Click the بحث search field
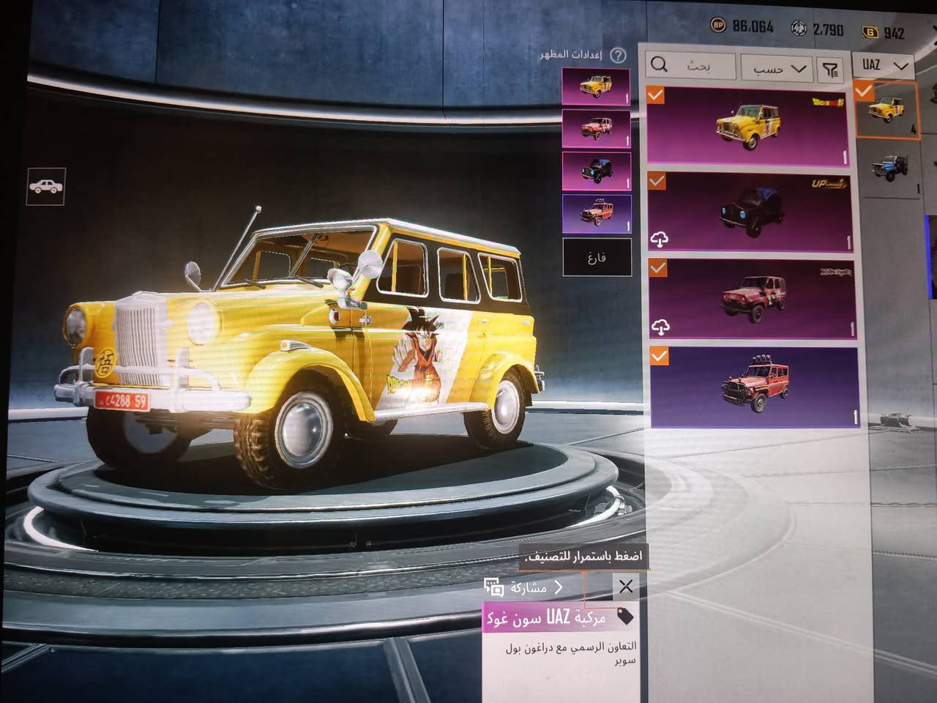 [x=691, y=66]
